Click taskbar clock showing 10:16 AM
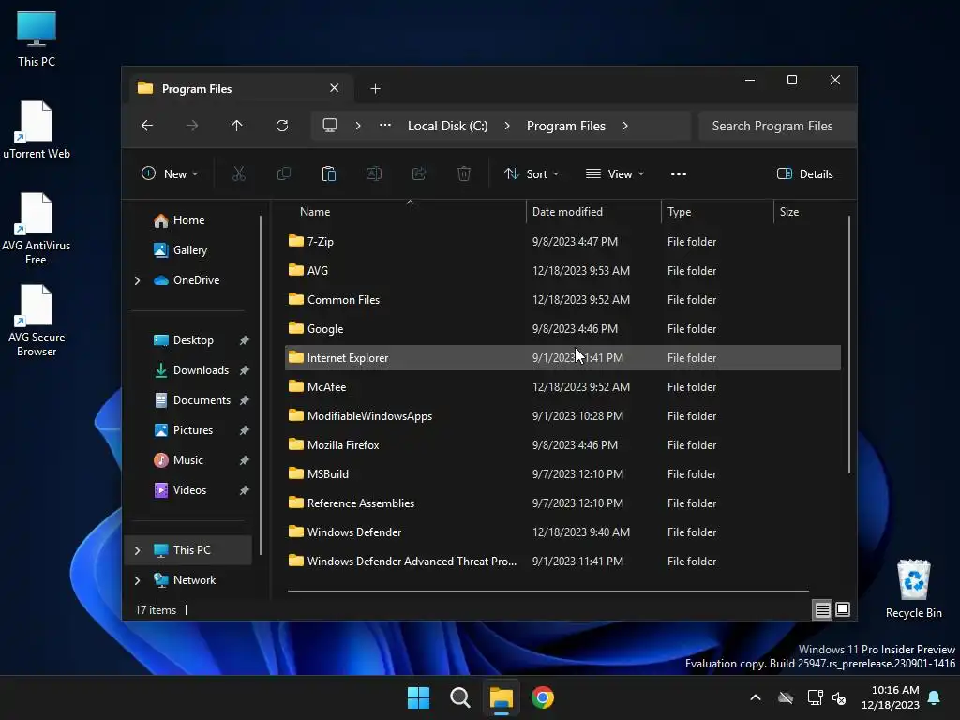960x720 pixels. pos(891,697)
